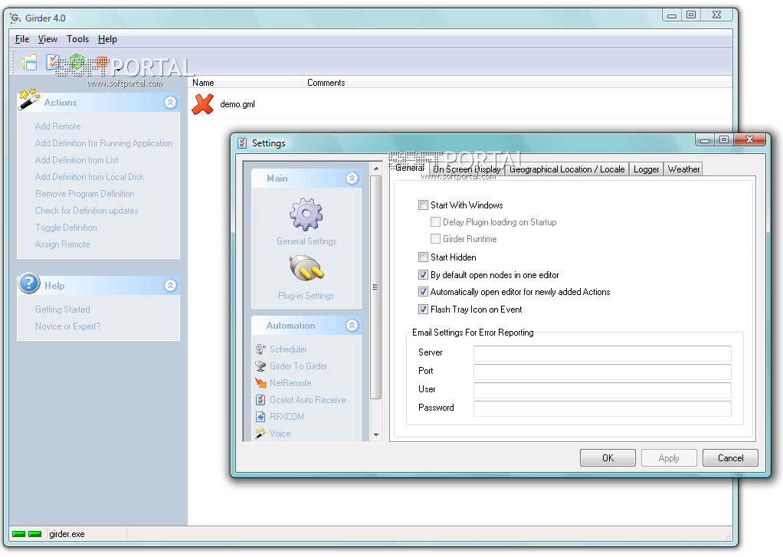Open the Tools menu

tap(78, 39)
